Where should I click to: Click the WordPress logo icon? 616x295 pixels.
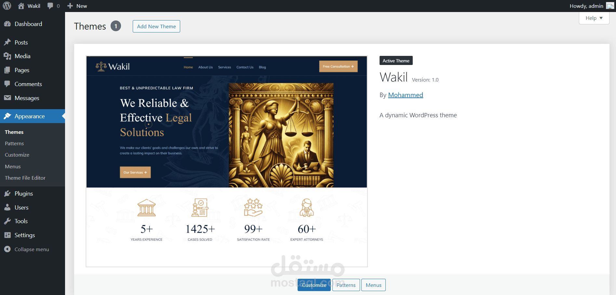[7, 6]
